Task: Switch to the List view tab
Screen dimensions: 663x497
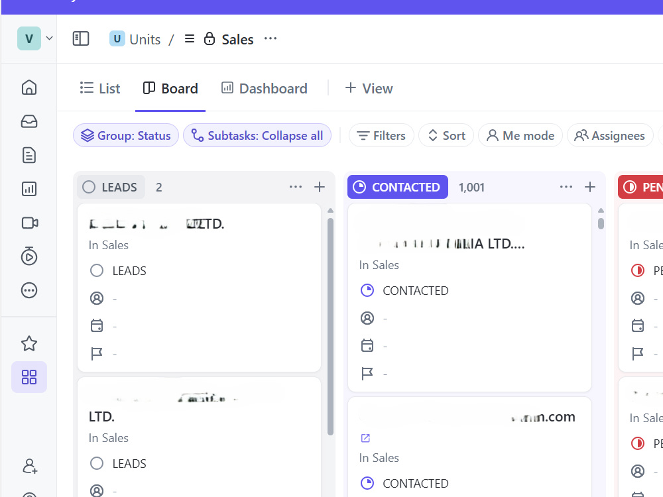Action: pos(100,88)
